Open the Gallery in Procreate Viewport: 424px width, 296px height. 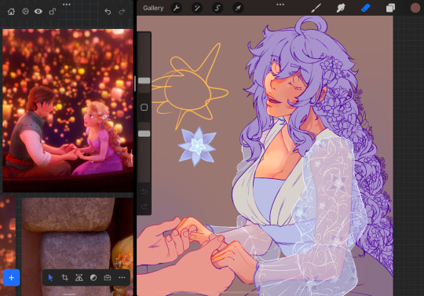point(153,8)
